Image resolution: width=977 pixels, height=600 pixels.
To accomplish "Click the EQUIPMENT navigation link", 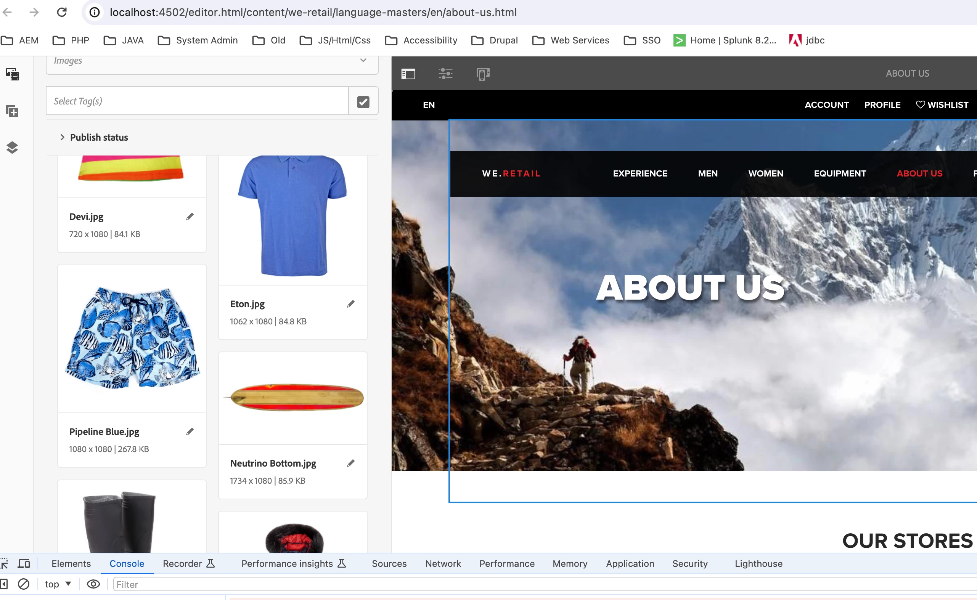I will coord(839,173).
